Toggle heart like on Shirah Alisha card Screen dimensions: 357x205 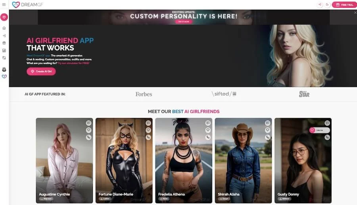[267, 130]
